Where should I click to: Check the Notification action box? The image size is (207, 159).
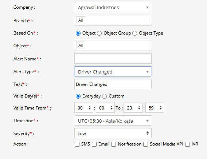pyautogui.click(x=113, y=144)
